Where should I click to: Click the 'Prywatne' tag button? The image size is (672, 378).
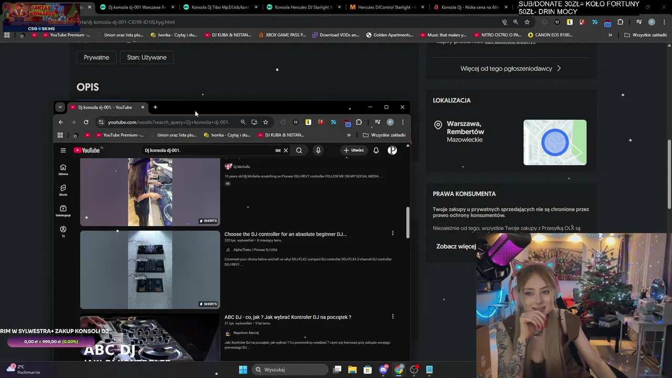97,57
